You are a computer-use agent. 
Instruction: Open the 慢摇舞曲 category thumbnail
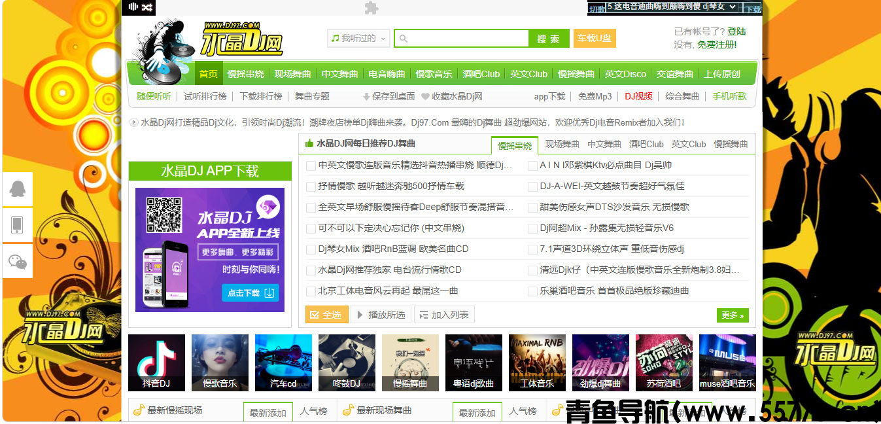click(x=410, y=362)
